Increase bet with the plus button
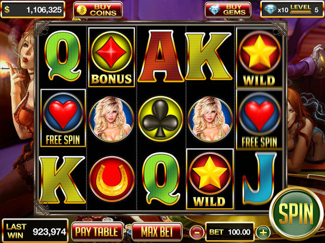Screen dimensions: 325x243 (x=263, y=232)
